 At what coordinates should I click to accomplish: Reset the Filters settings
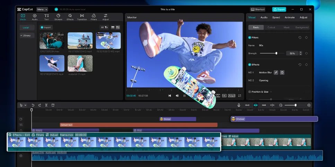point(300,37)
